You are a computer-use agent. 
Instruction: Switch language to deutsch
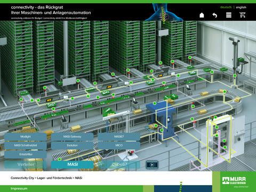226,7
